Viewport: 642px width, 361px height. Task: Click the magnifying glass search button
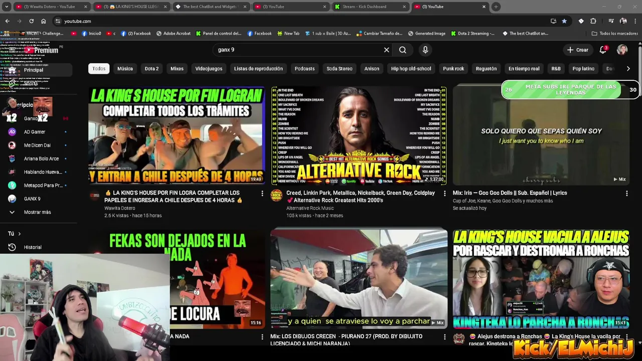coord(403,50)
